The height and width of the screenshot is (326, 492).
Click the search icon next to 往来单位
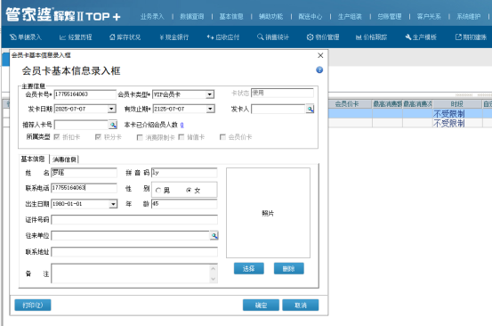coord(214,235)
